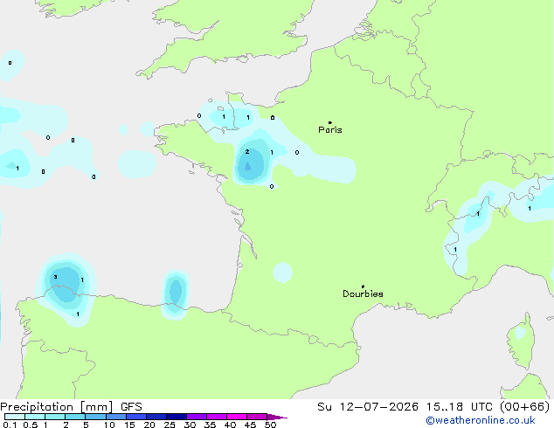Click the 'Su 12-07-2026' date text

click(x=368, y=407)
